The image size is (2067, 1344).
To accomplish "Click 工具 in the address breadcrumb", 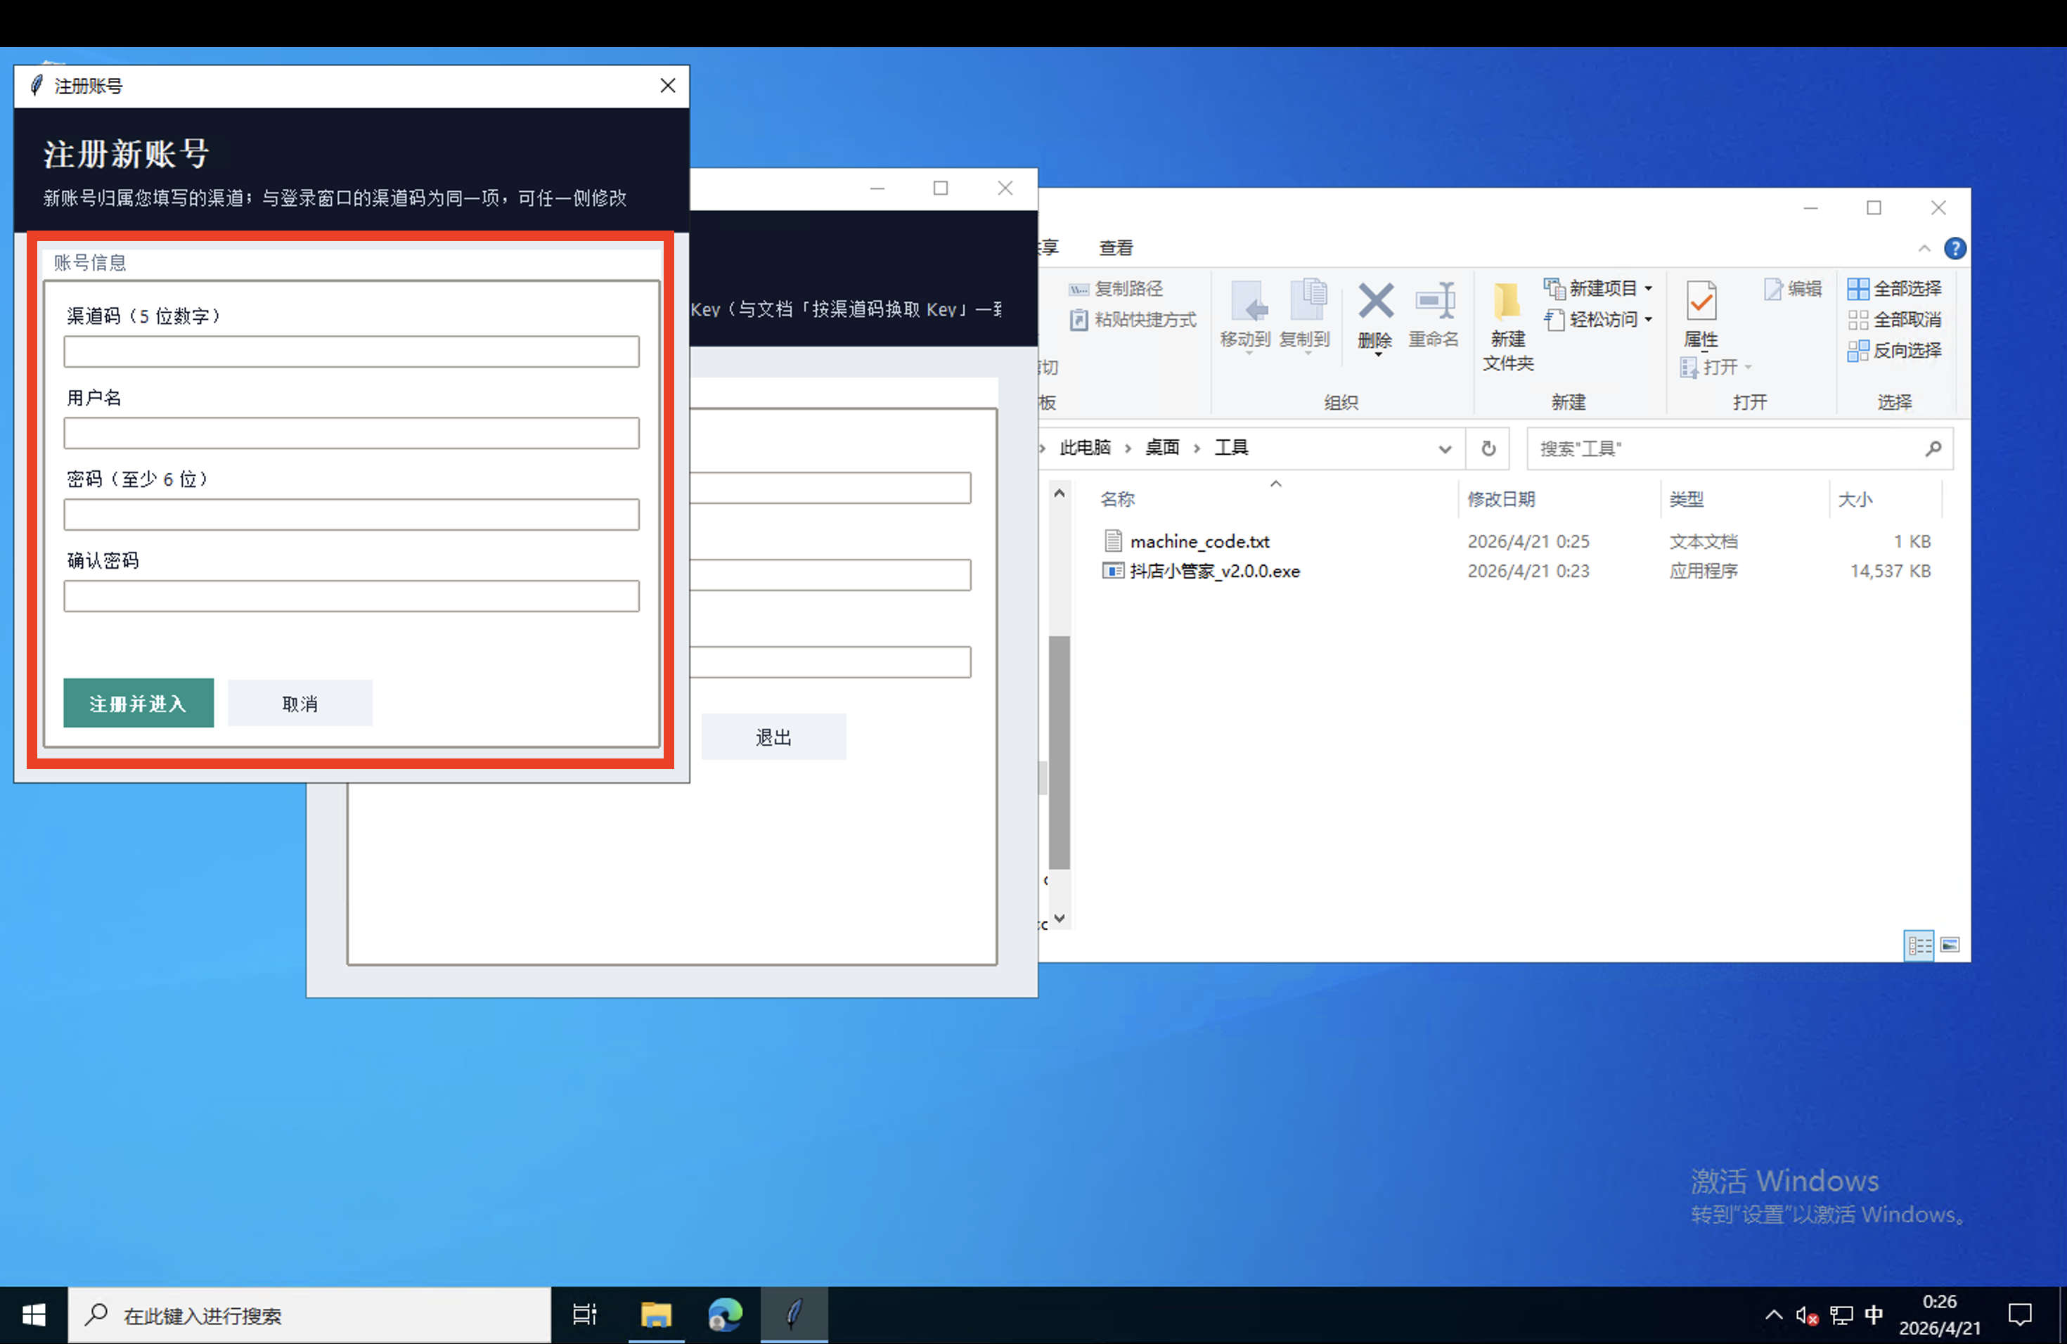I will pos(1230,448).
